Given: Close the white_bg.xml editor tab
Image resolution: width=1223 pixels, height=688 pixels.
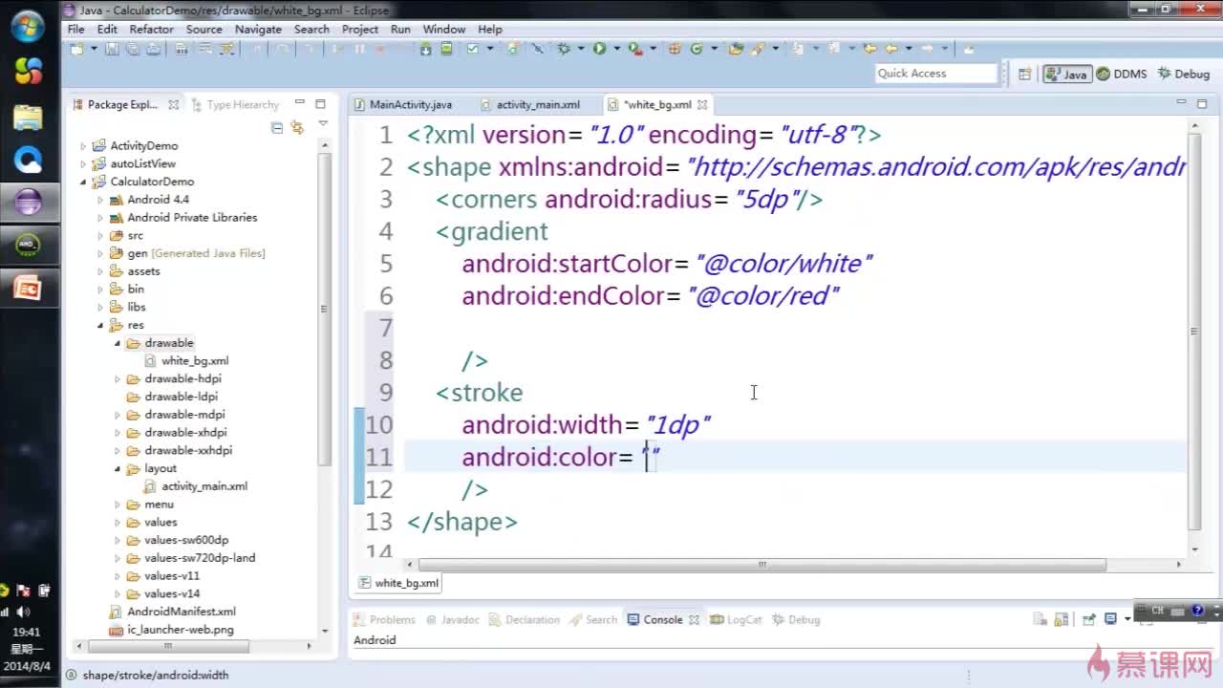Looking at the screenshot, I should click(x=702, y=105).
